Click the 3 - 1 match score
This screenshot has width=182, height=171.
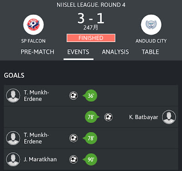pos(91,19)
